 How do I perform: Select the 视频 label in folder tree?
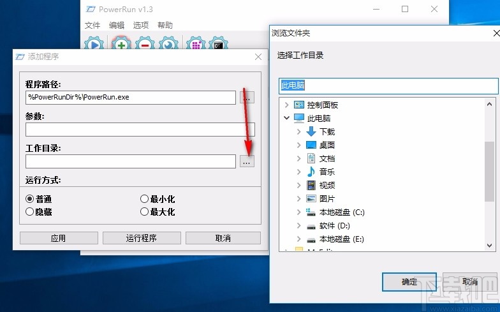point(327,185)
